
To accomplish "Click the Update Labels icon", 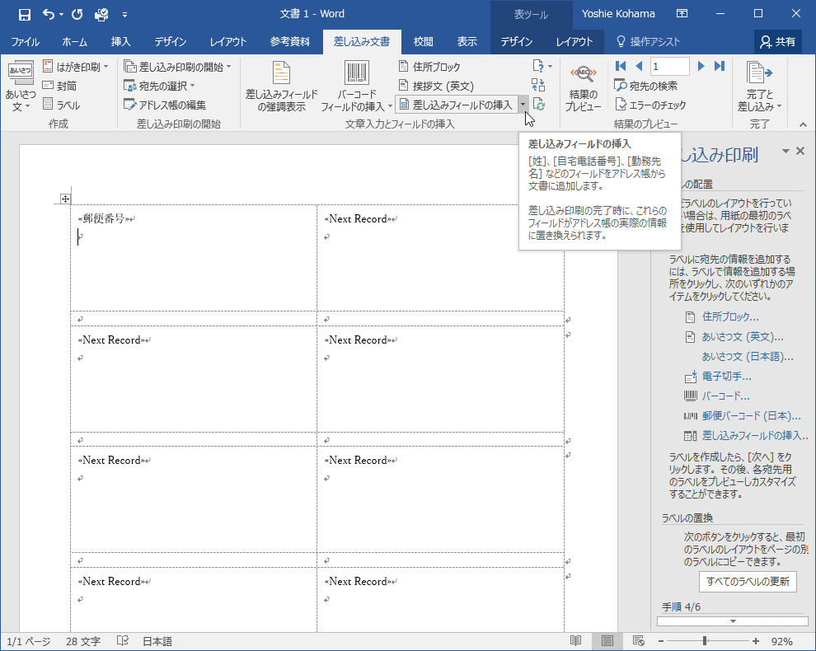I will (539, 105).
